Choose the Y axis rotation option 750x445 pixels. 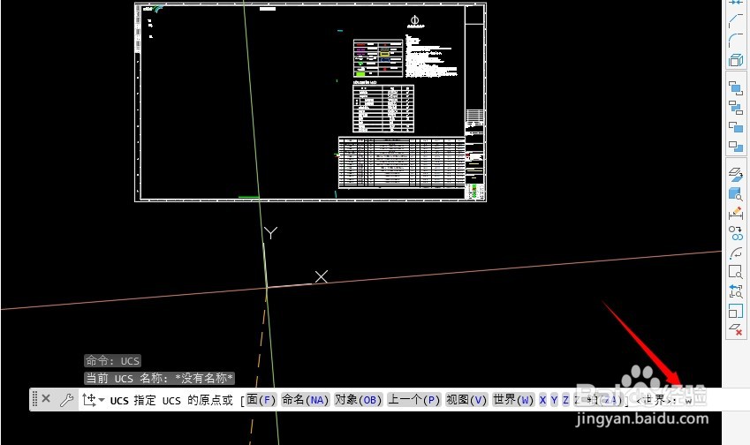[554, 400]
